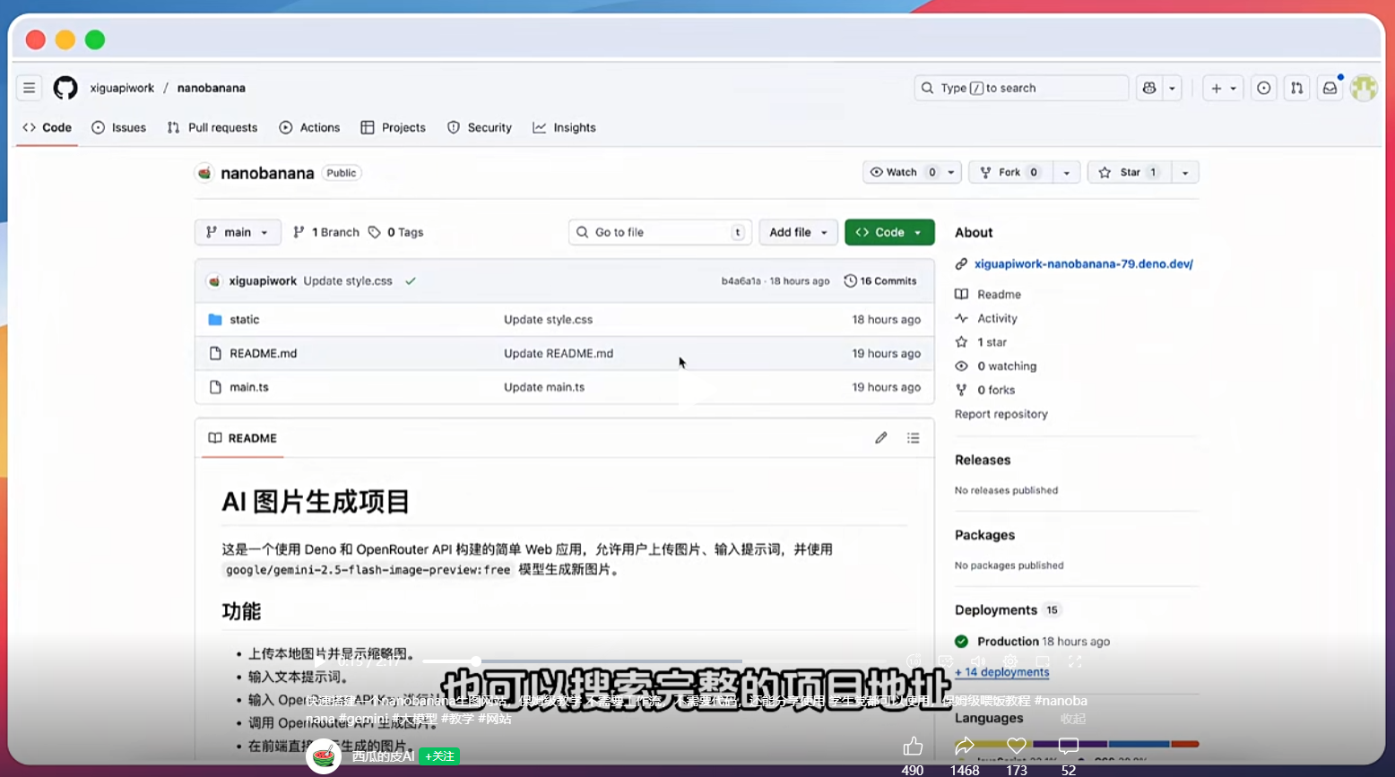Expand the main branch dropdown
This screenshot has width=1395, height=777.
[238, 232]
